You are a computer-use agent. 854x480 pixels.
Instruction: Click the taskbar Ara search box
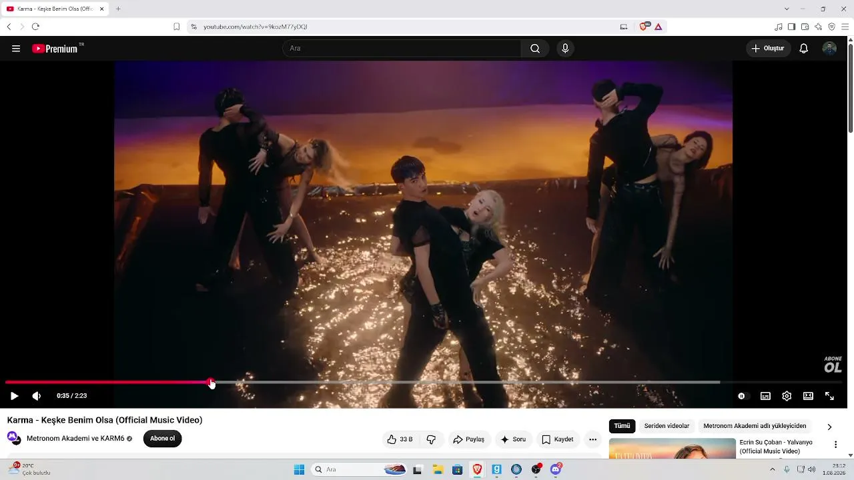pyautogui.click(x=360, y=469)
